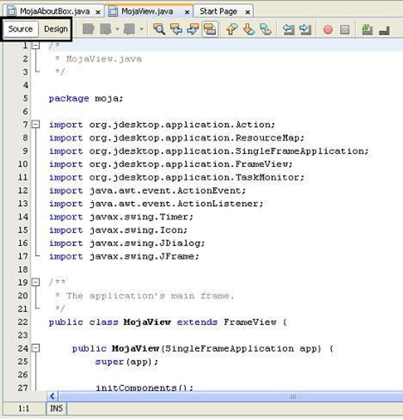The height and width of the screenshot is (420, 403).
Task: Click line number 18 in the gutter
Action: 23,269
